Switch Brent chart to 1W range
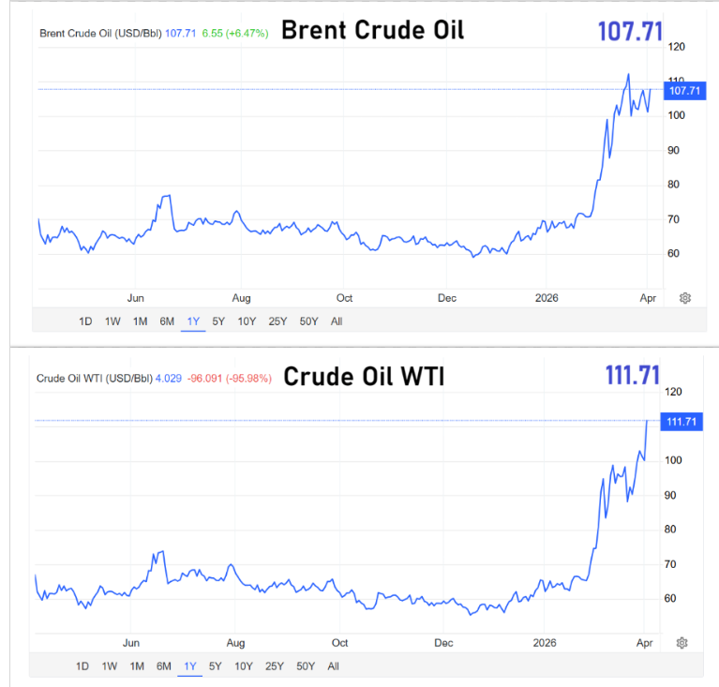This screenshot has height=687, width=719. pos(112,321)
